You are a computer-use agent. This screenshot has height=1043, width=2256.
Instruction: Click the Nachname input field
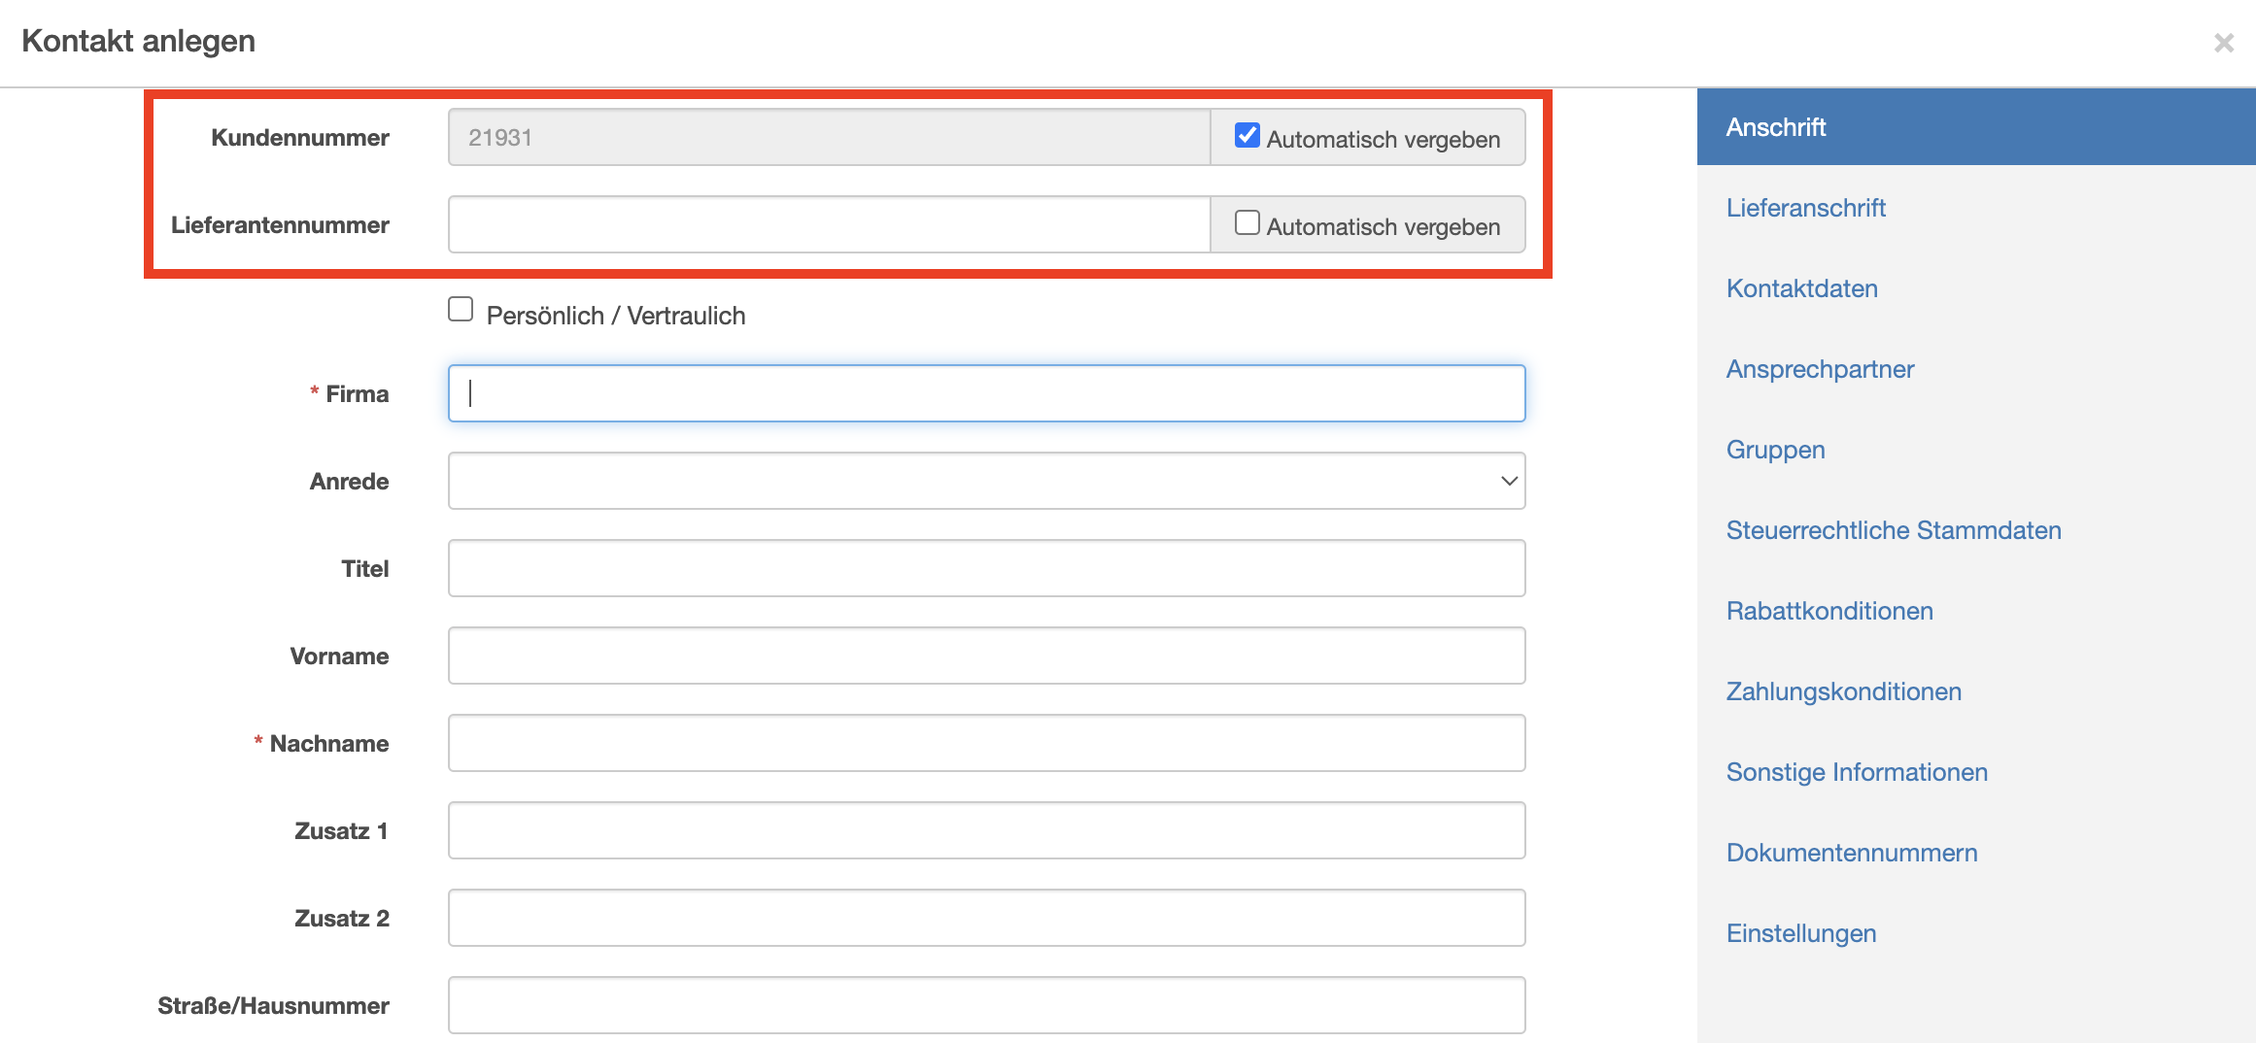[x=986, y=743]
